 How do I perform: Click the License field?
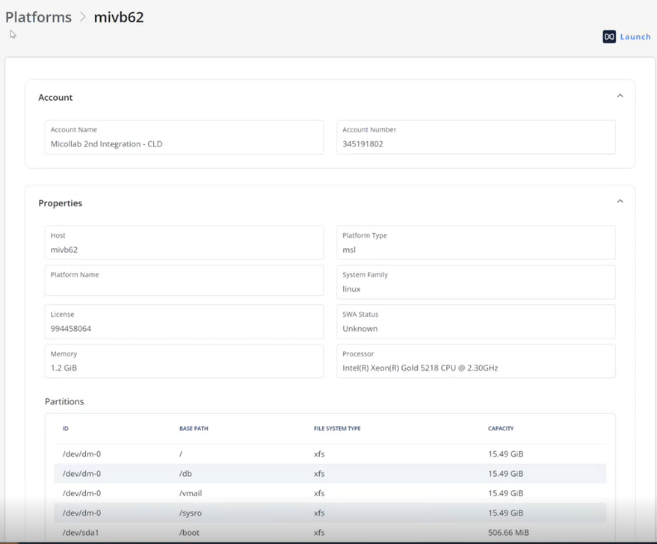point(184,321)
